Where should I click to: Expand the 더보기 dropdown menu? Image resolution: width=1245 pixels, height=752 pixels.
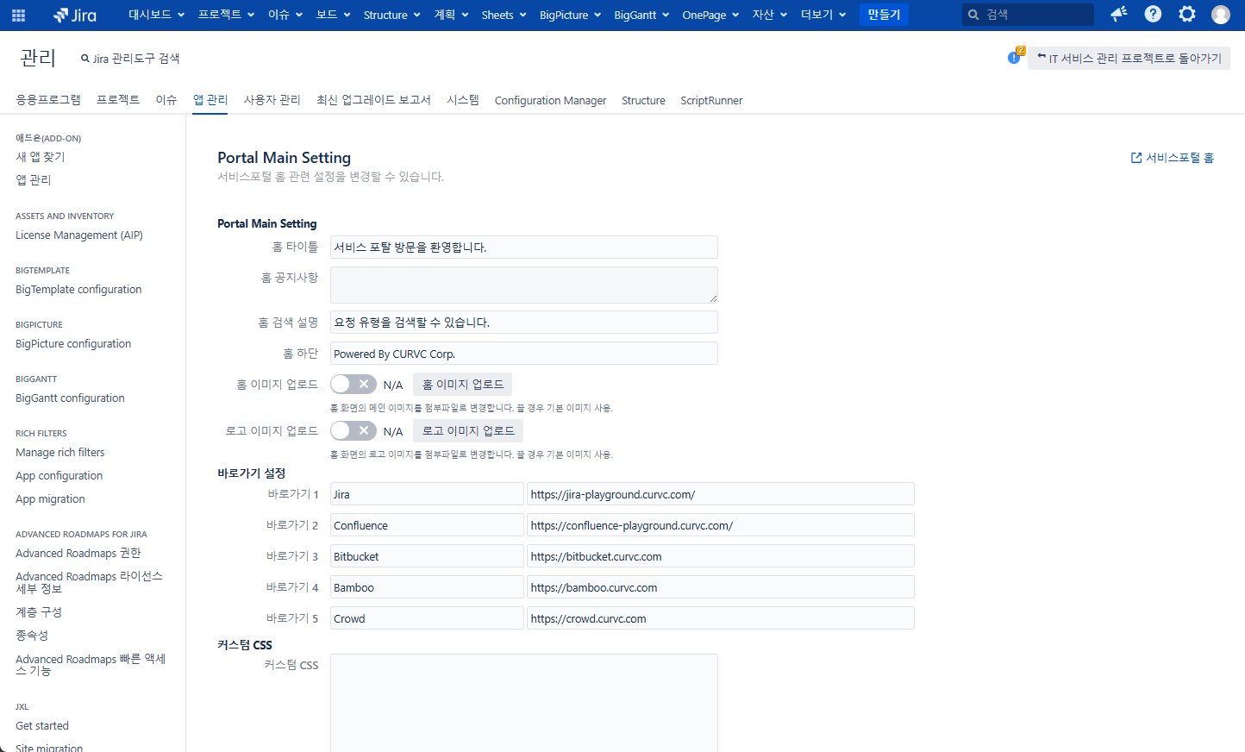(823, 15)
